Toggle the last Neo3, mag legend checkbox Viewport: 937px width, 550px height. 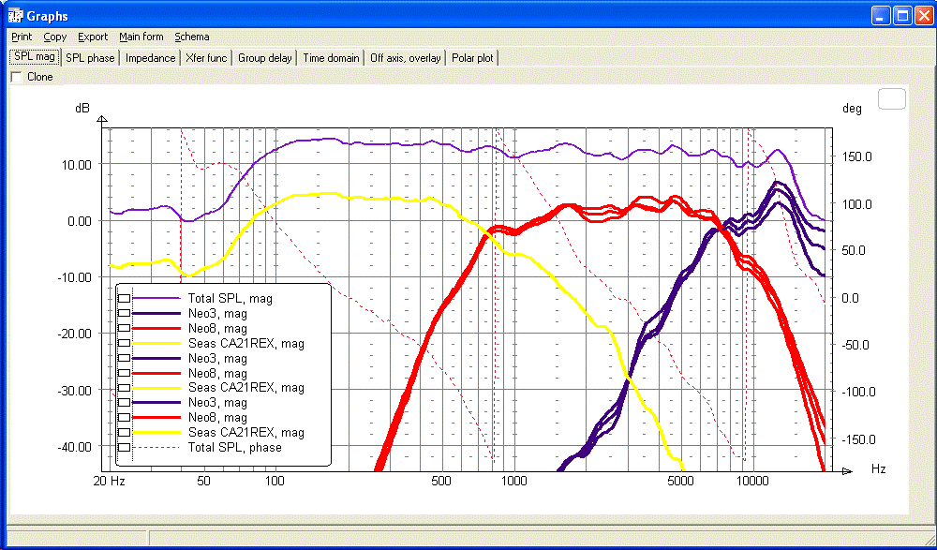125,402
